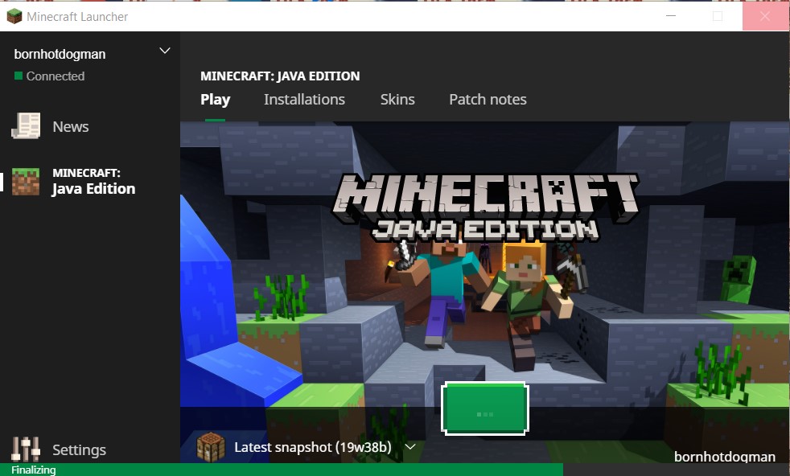Screen dimensions: 790x476
Task: Click the Minecraft Java Edition banner artwork logo
Action: point(485,207)
